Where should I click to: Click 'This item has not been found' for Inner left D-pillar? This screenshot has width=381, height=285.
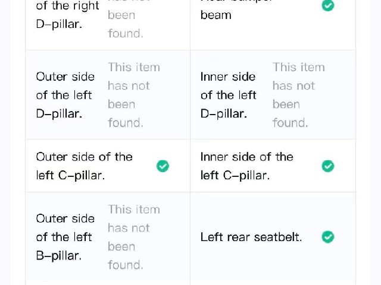(x=299, y=95)
